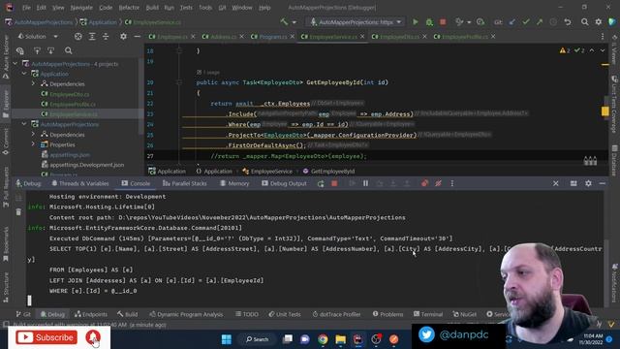Switch to the Threads & Variables debug tab
620x349 pixels.
click(x=80, y=183)
